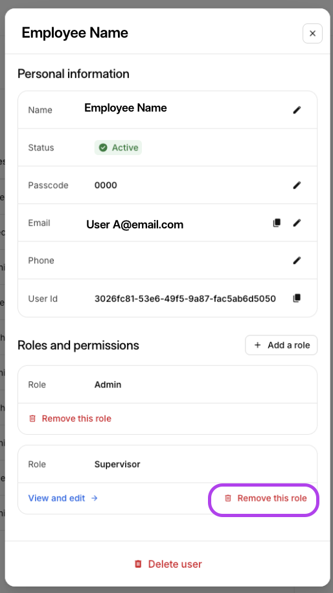The width and height of the screenshot is (333, 593).
Task: Click the pencil icon in Phone row
Action: click(x=297, y=261)
